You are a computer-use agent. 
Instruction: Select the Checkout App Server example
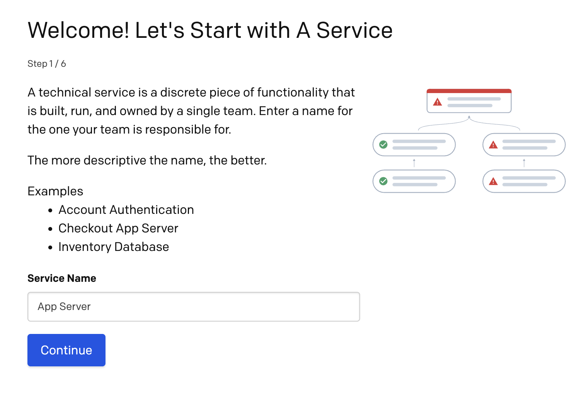click(118, 228)
